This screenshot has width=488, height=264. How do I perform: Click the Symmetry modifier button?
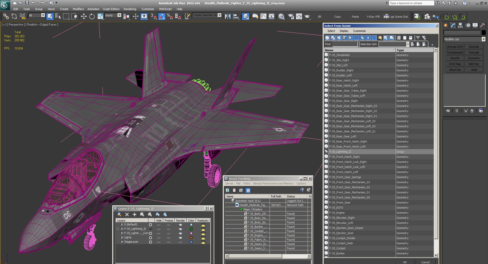point(474,58)
